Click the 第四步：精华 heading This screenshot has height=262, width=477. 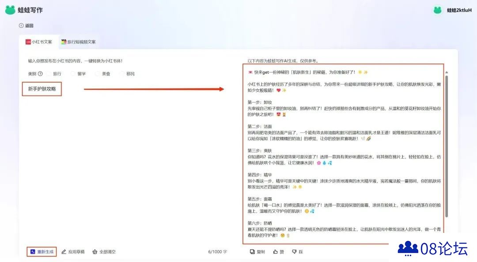tap(260, 175)
